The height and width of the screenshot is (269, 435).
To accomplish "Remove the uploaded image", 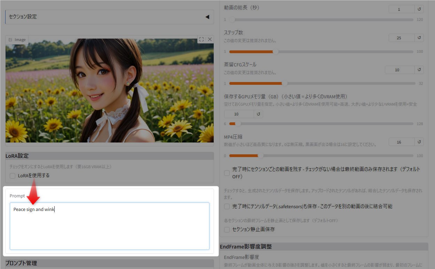I will click(209, 39).
